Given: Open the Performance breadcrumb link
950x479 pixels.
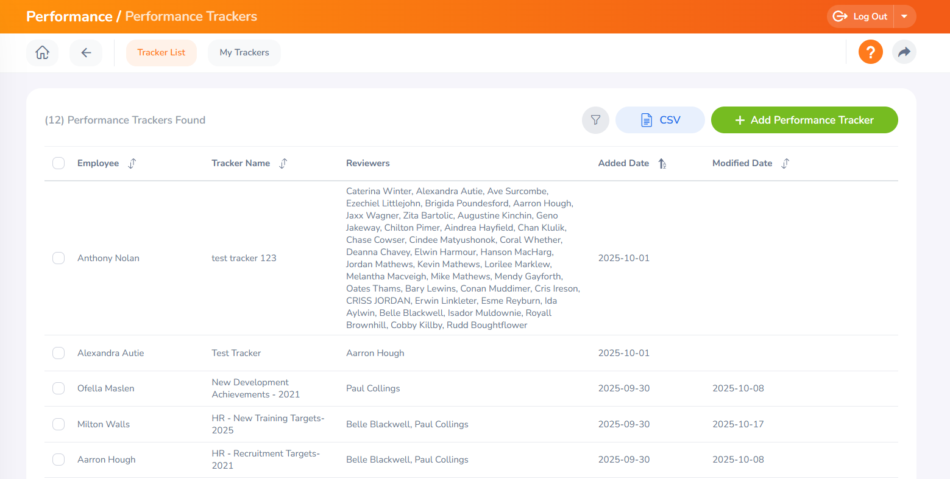Looking at the screenshot, I should coord(69,16).
